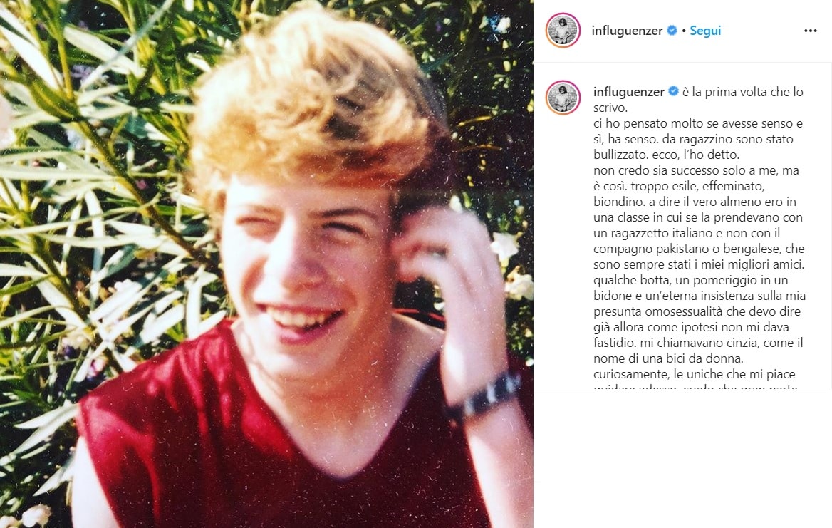Image resolution: width=832 pixels, height=528 pixels.
Task: Click the verified badge in the caption
Action: (x=673, y=91)
